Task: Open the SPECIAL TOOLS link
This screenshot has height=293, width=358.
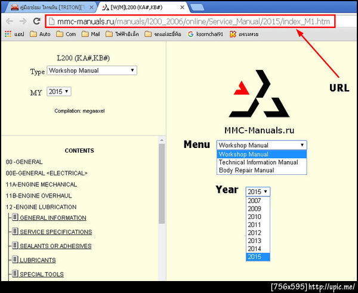Action: click(x=42, y=274)
